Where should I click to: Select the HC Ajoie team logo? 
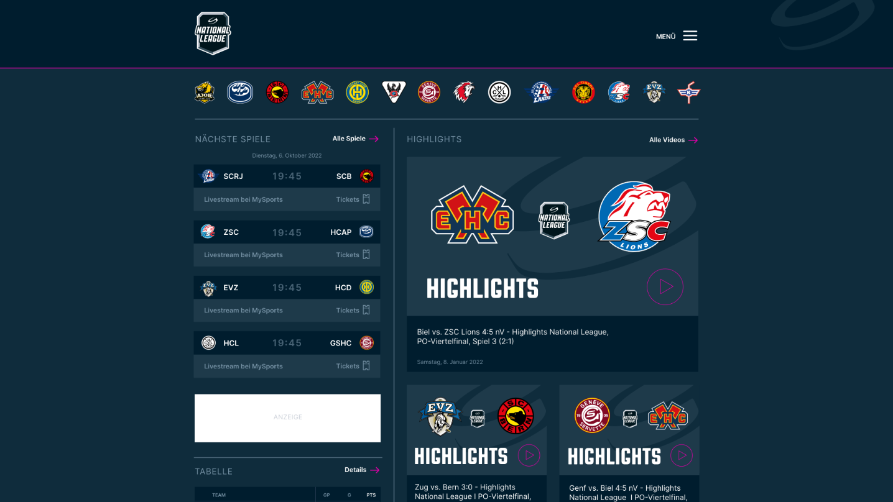point(205,93)
